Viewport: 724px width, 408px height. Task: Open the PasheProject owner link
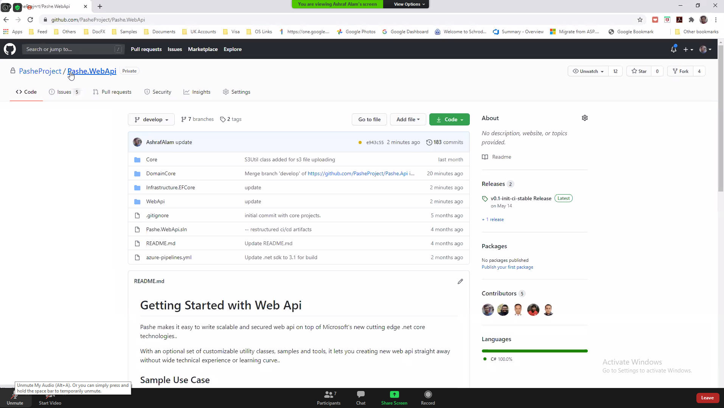[40, 71]
